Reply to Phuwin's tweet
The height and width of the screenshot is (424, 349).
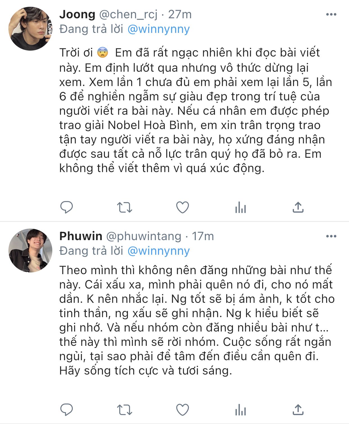point(67,410)
